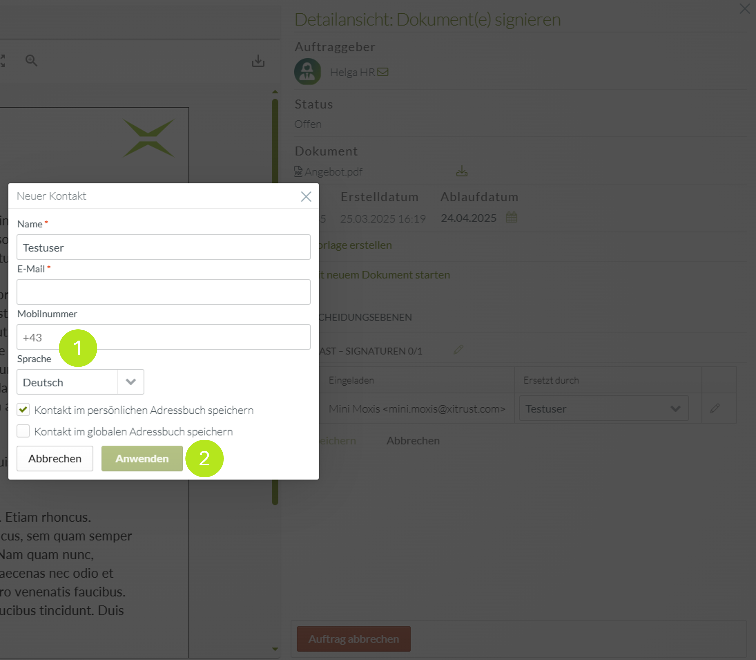The image size is (756, 660).
Task: Click Abbrechen in the Neuer Kontakt dialog
Action: point(55,459)
